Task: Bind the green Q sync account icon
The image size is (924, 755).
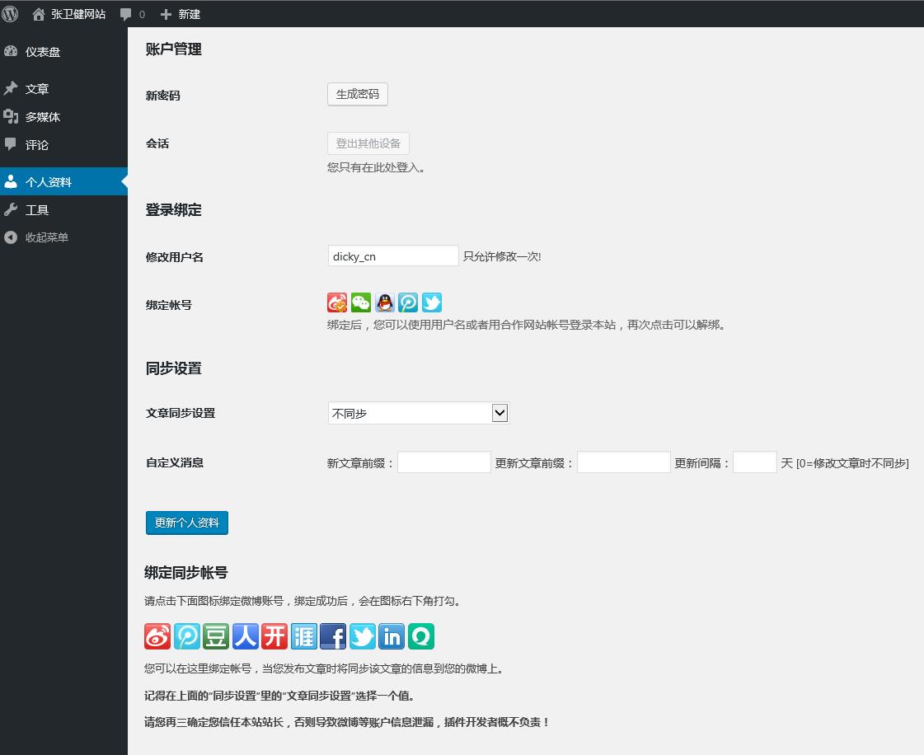Action: click(x=420, y=636)
